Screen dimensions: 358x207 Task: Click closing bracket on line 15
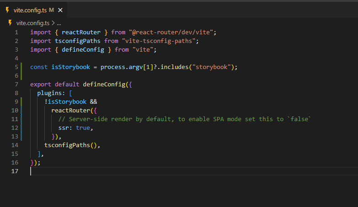coord(39,154)
